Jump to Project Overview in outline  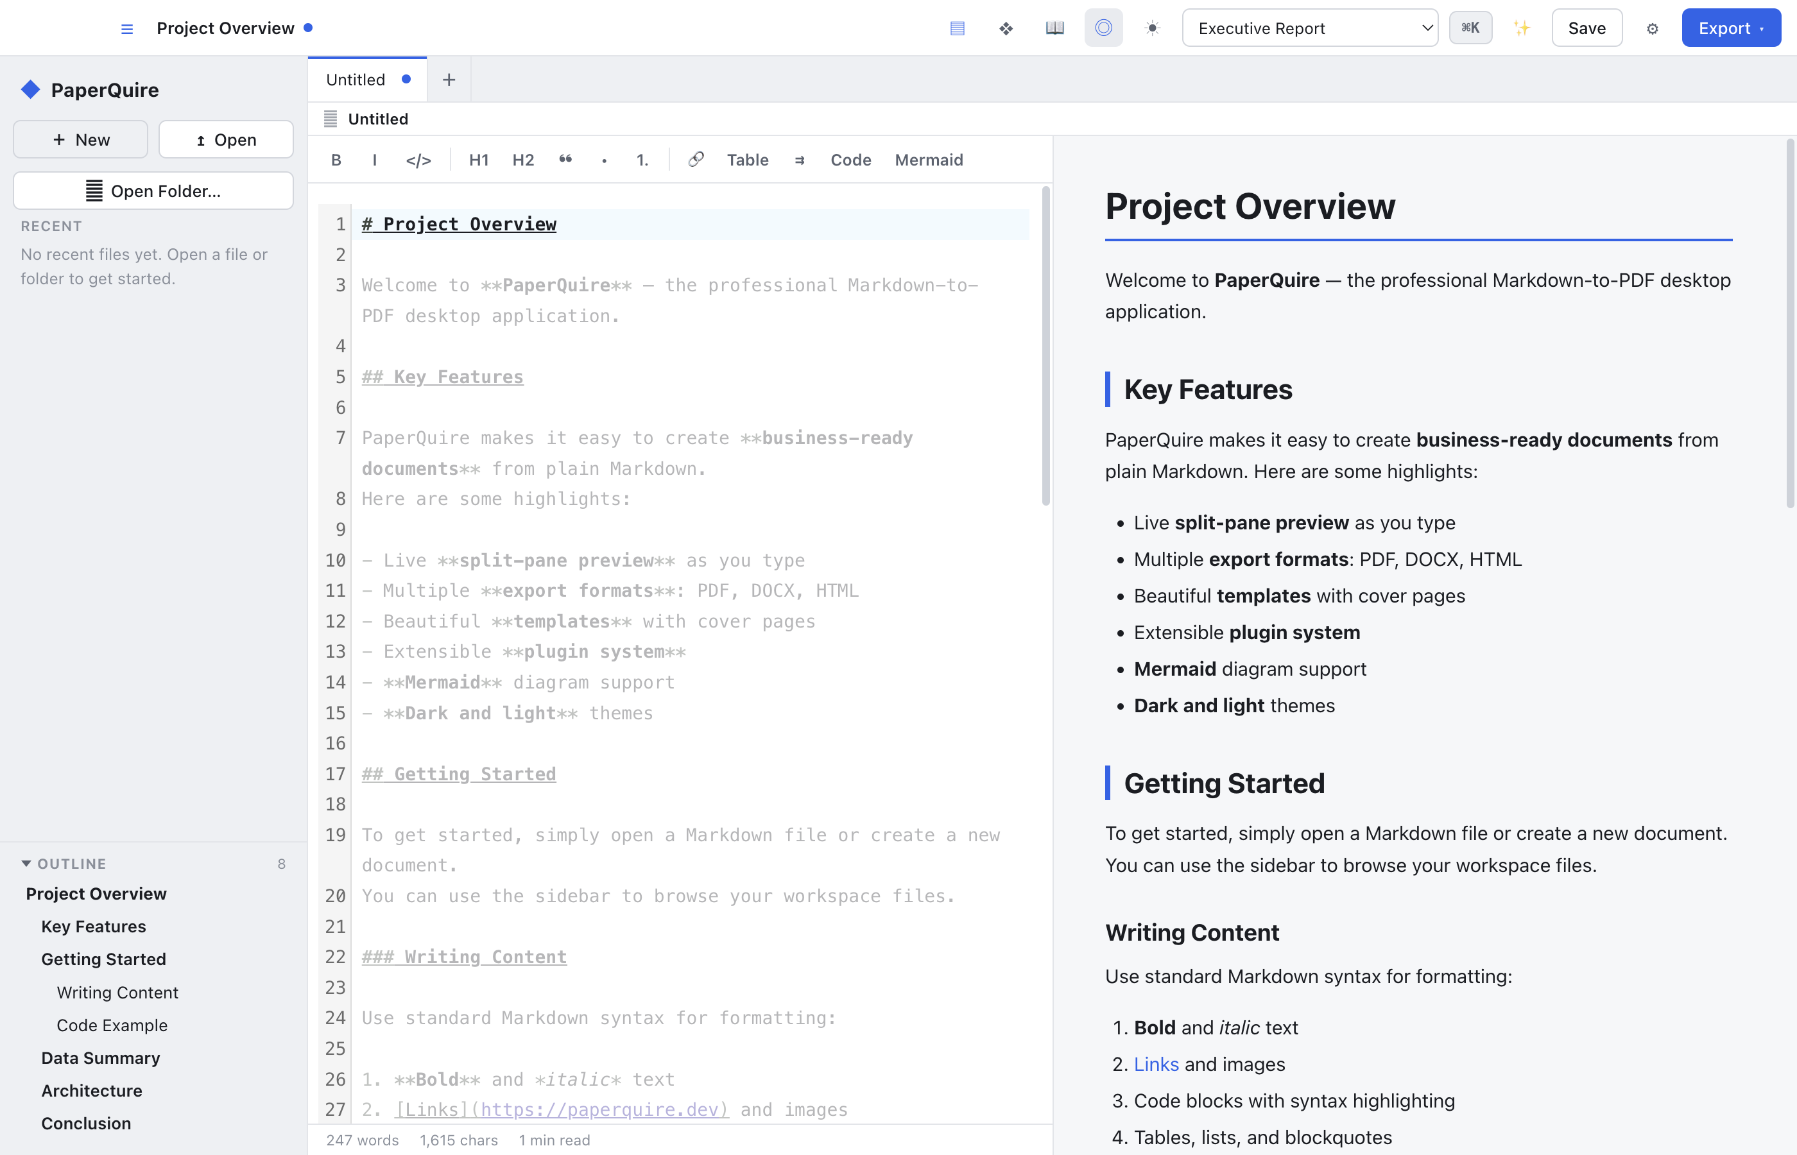pos(96,894)
